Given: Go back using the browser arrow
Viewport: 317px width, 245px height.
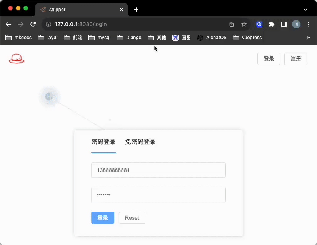Looking at the screenshot, I should 8,24.
